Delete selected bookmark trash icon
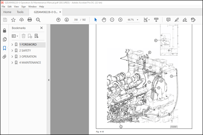Image resolution: width=203 pixels, height=135 pixels. (x=24, y=36)
